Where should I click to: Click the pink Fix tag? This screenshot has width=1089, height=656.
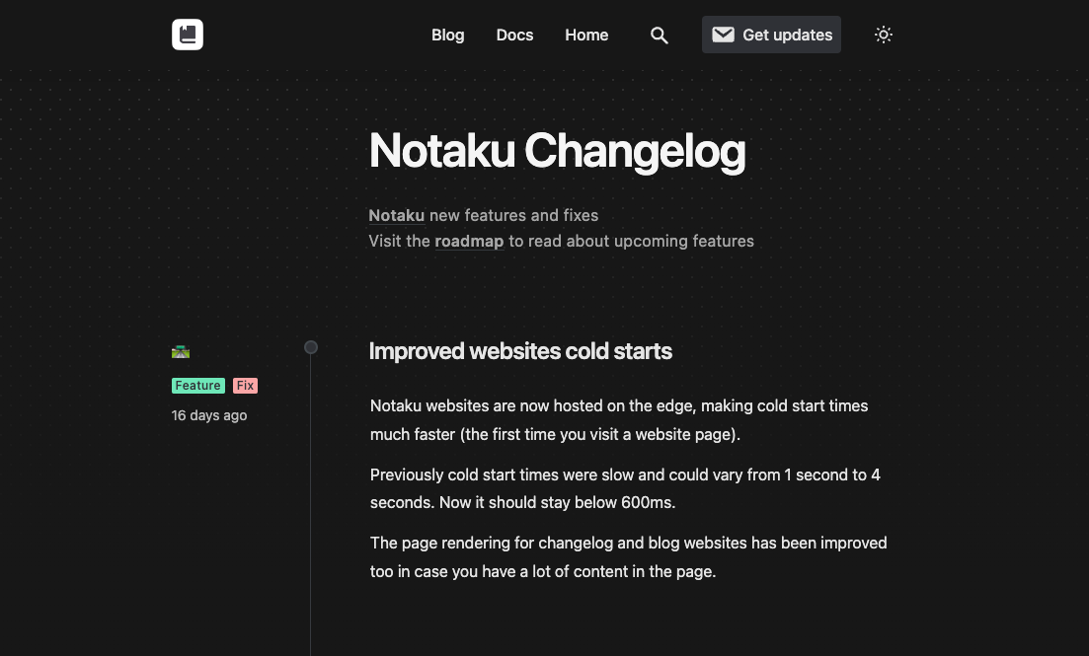(245, 386)
